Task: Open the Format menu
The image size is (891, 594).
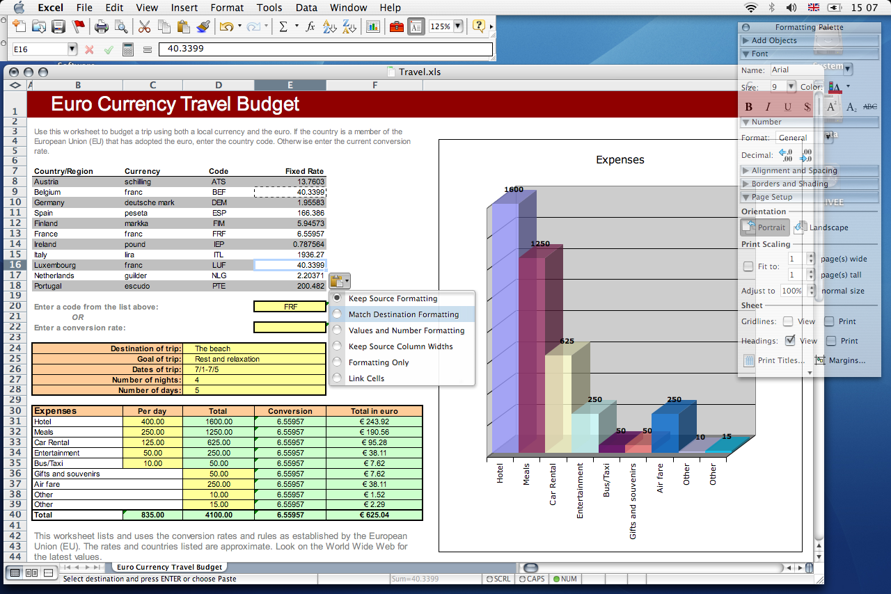Action: click(x=227, y=8)
